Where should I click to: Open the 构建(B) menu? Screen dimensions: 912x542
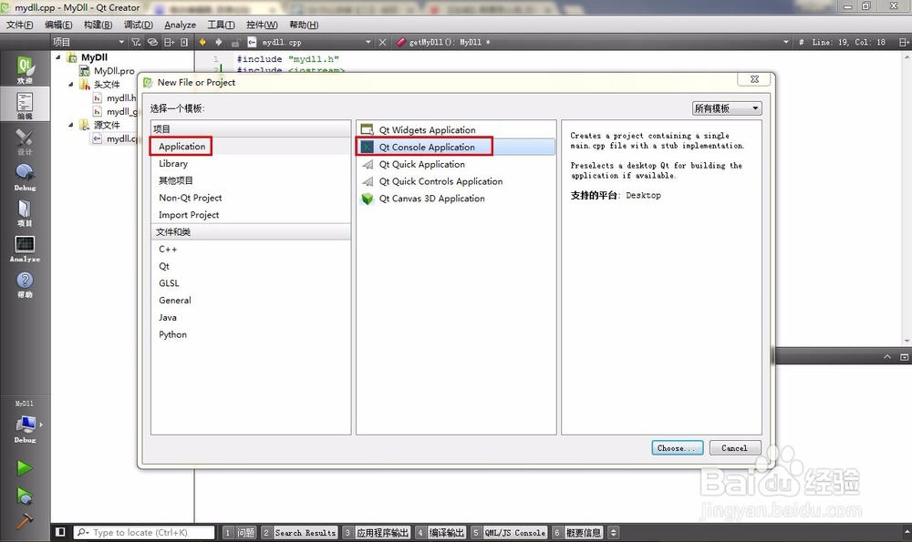coord(98,25)
